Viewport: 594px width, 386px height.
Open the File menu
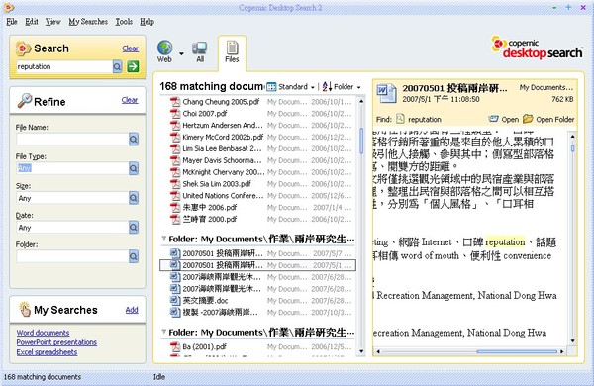12,22
